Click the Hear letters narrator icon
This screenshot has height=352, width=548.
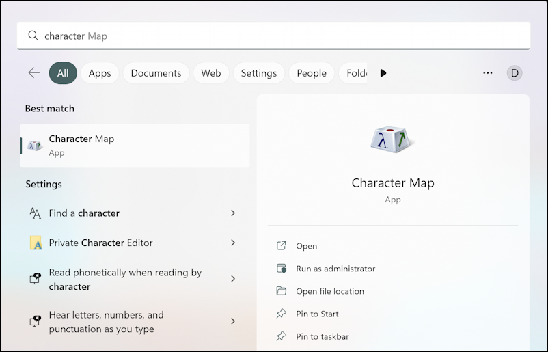tap(35, 321)
